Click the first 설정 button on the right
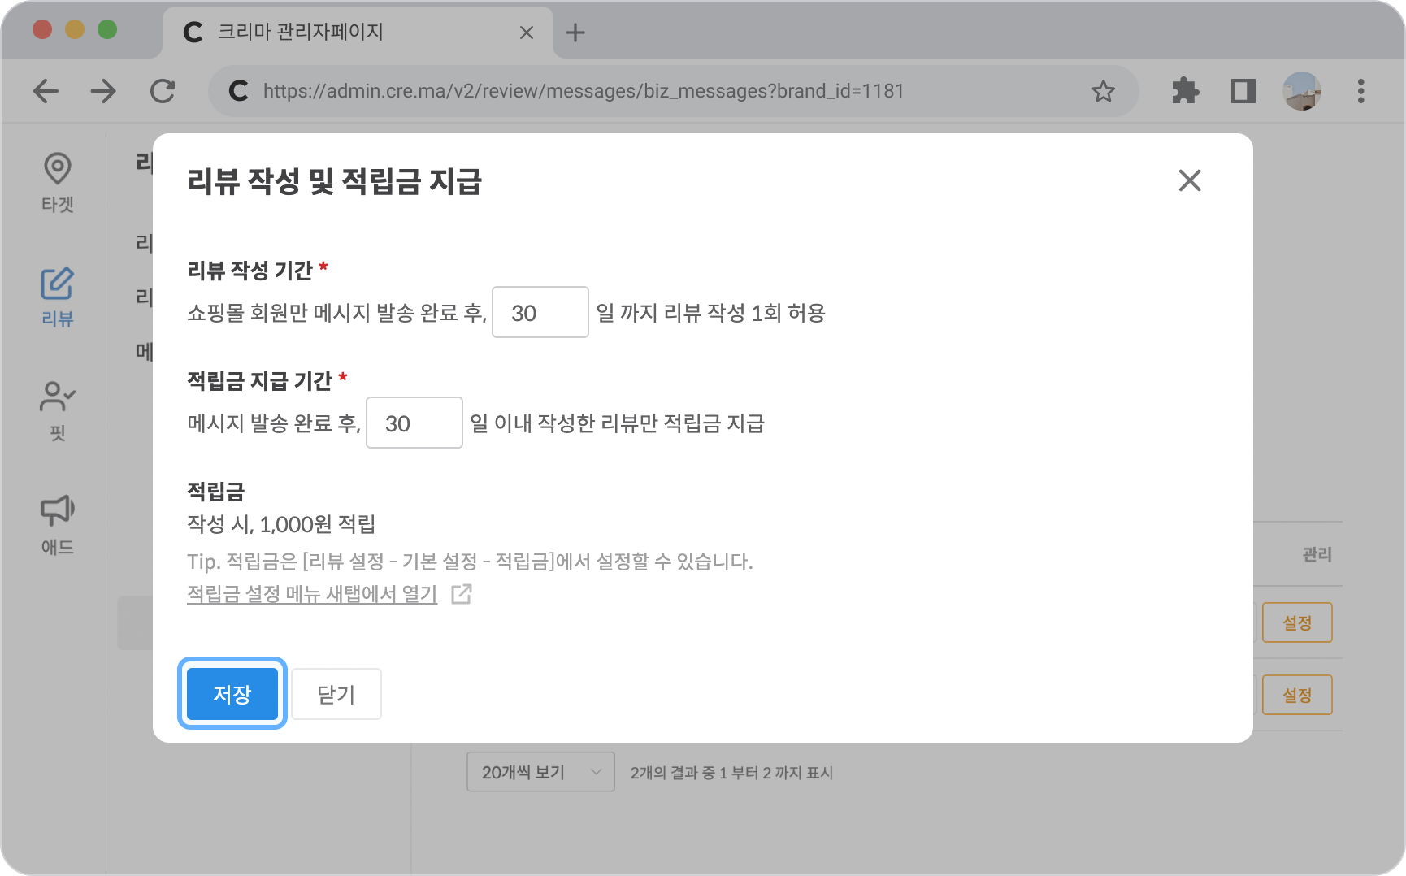This screenshot has height=876, width=1406. [1297, 622]
